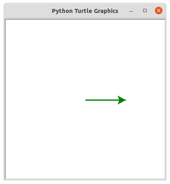Click the word Turtle in the title bar
This screenshot has width=170, height=184.
pyautogui.click(x=83, y=11)
